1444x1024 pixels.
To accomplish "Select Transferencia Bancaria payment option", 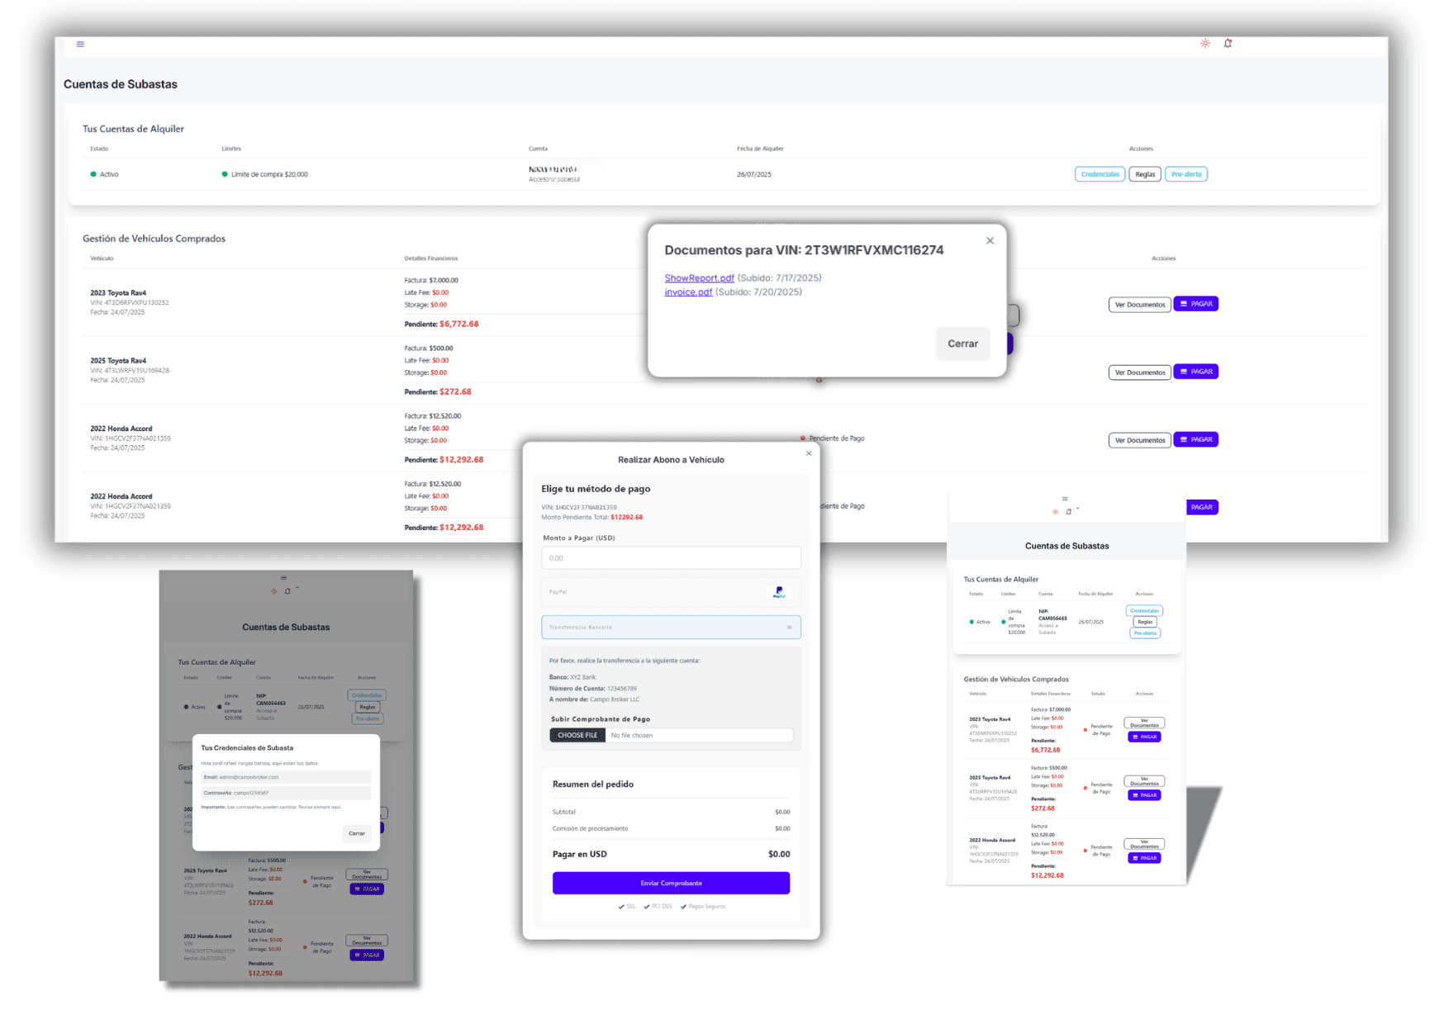I will coord(670,627).
